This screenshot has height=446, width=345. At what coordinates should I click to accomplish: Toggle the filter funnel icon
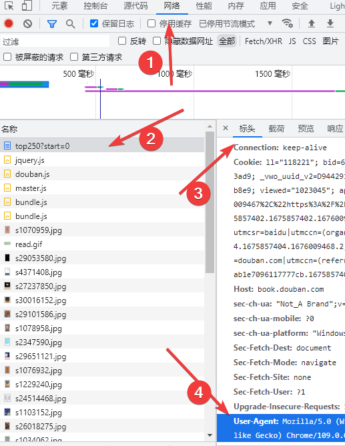(52, 24)
